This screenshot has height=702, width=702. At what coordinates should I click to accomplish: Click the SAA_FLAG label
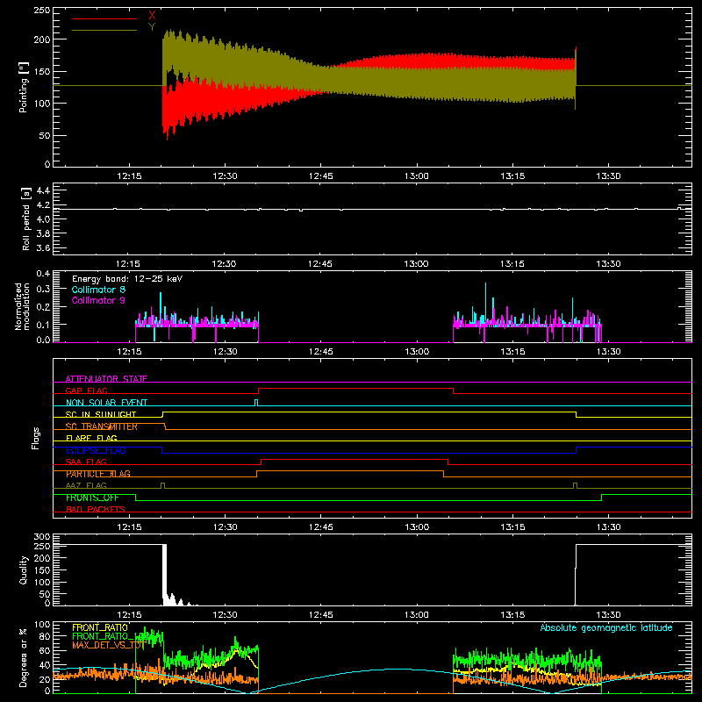pyautogui.click(x=86, y=462)
